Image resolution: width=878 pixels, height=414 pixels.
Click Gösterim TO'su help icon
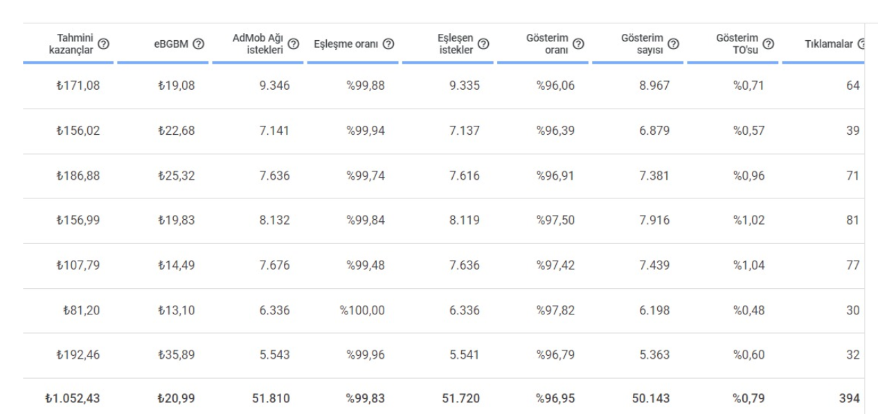[769, 44]
